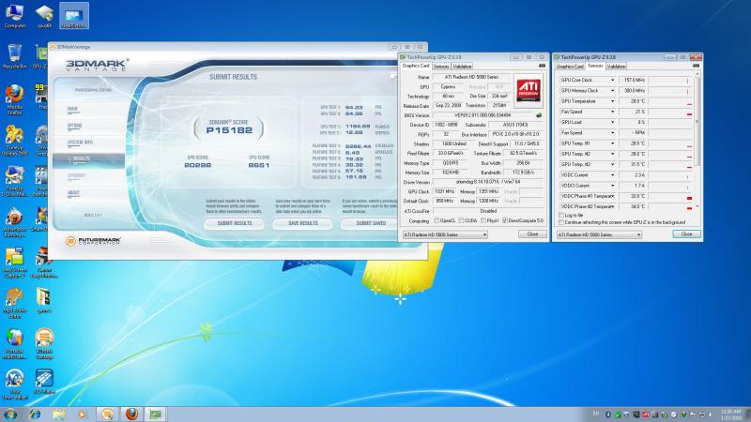Open the Main section in 3DMark Vantage
Viewport: 751px width, 422px height.
(73, 109)
